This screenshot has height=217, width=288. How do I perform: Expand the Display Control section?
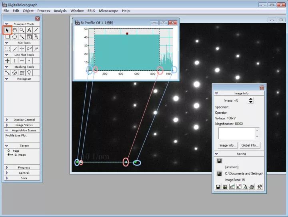coord(7,120)
